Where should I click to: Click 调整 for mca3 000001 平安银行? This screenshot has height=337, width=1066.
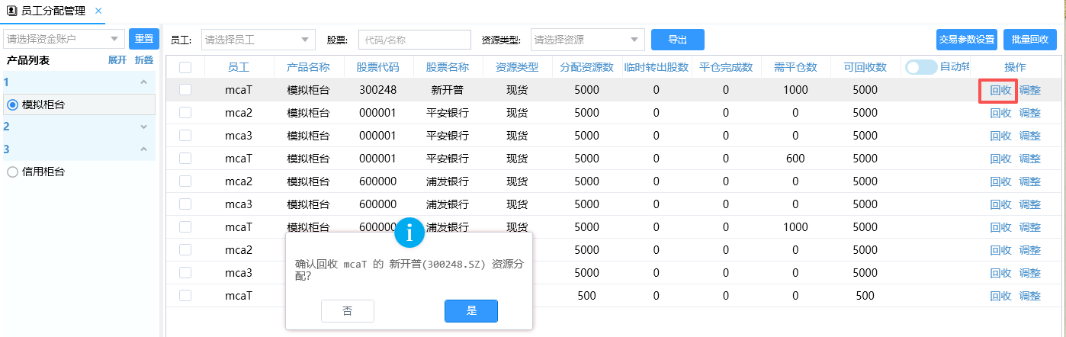tap(1030, 136)
